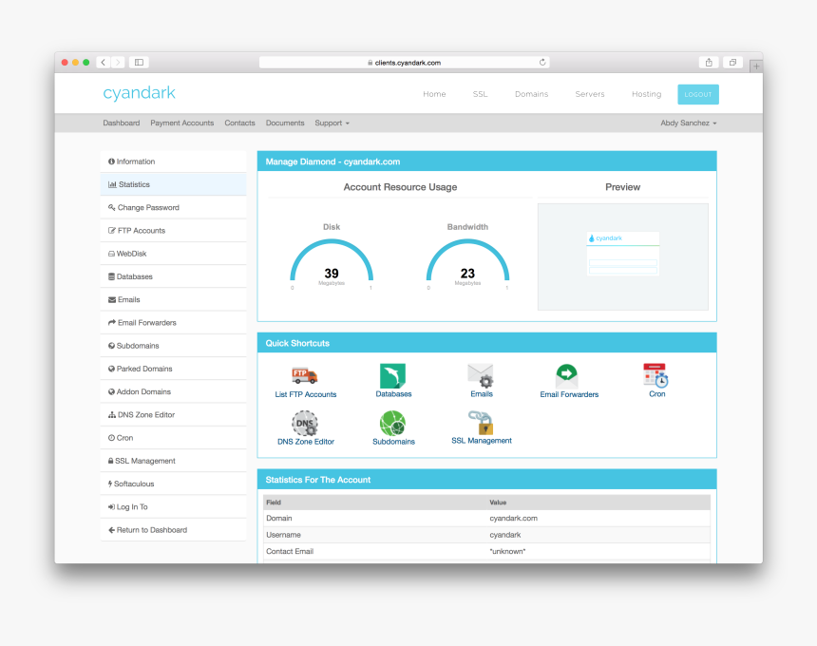Open Addon Domains in sidebar
Image resolution: width=817 pixels, height=646 pixels.
pyautogui.click(x=174, y=391)
